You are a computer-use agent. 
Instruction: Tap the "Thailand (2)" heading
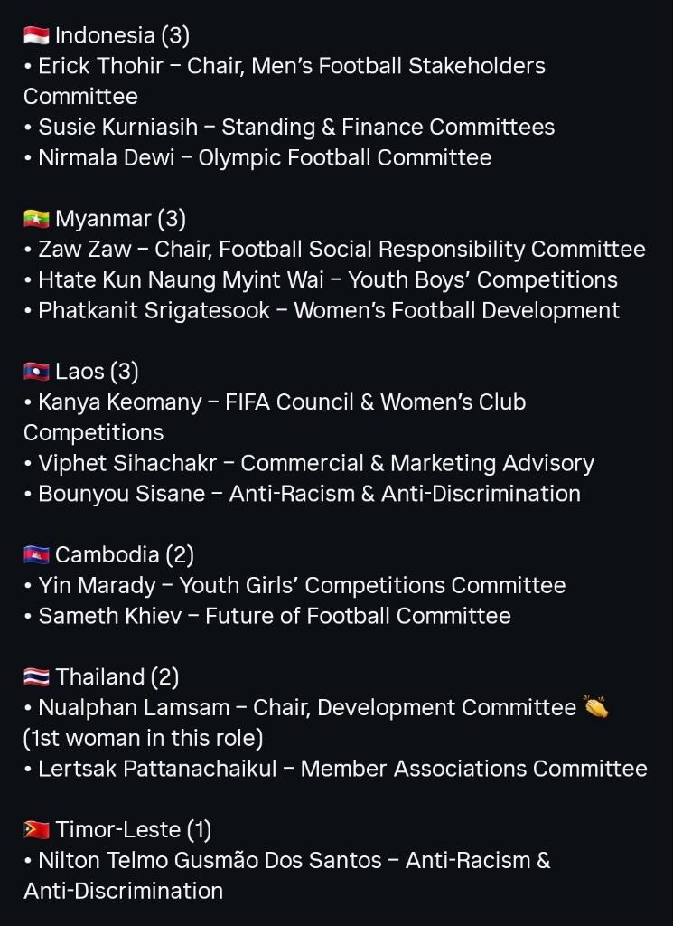pos(117,677)
